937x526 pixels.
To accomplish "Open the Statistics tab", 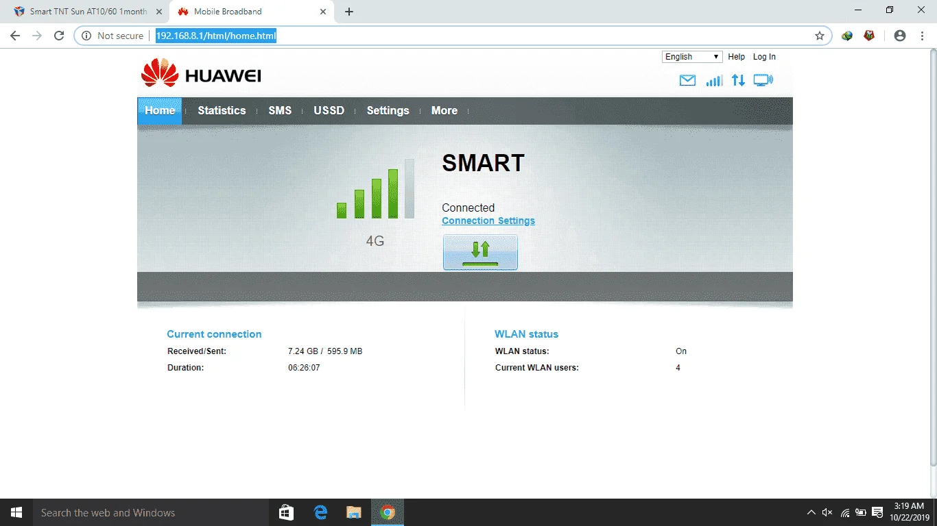I will point(222,110).
